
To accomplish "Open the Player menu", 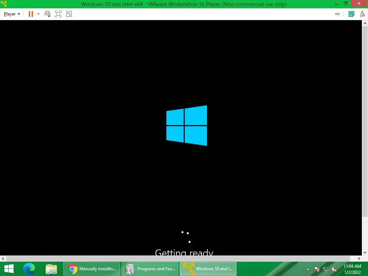I will [x=12, y=14].
